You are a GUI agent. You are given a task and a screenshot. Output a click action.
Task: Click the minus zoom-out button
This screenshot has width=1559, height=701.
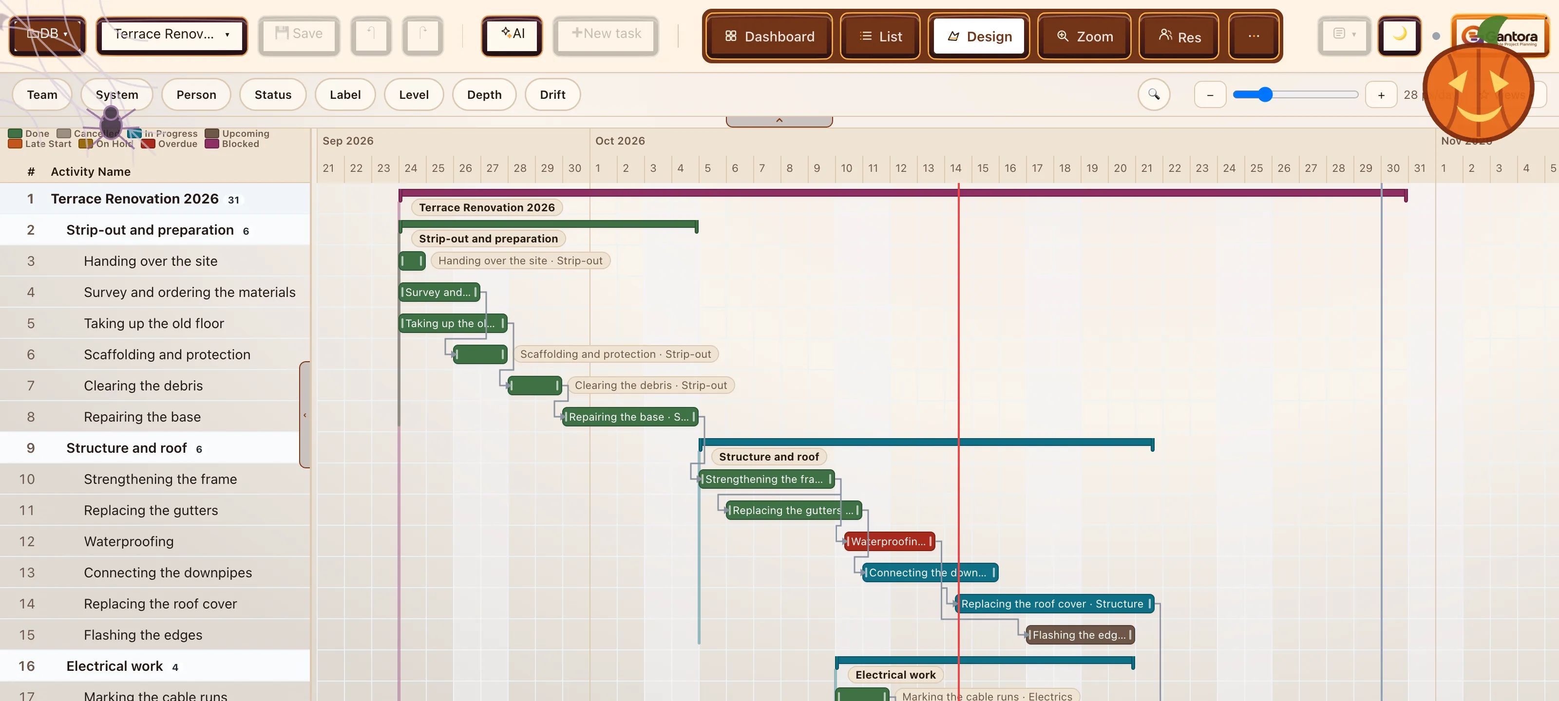tap(1210, 95)
